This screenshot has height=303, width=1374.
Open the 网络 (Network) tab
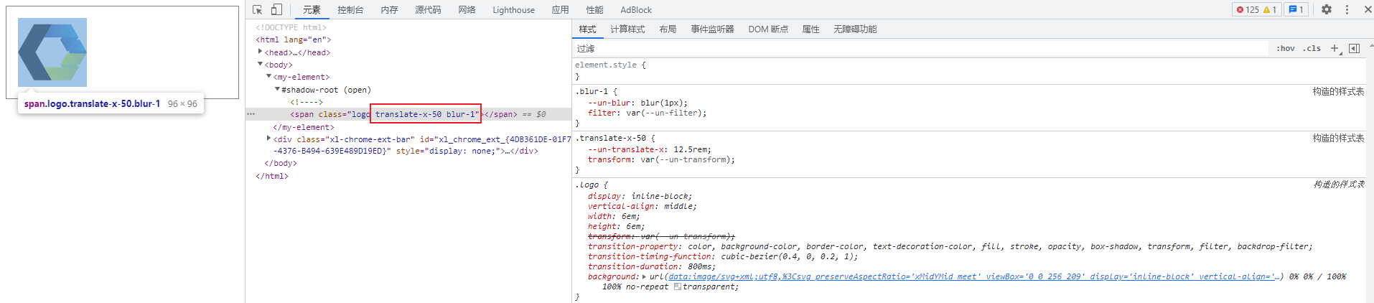pos(467,9)
